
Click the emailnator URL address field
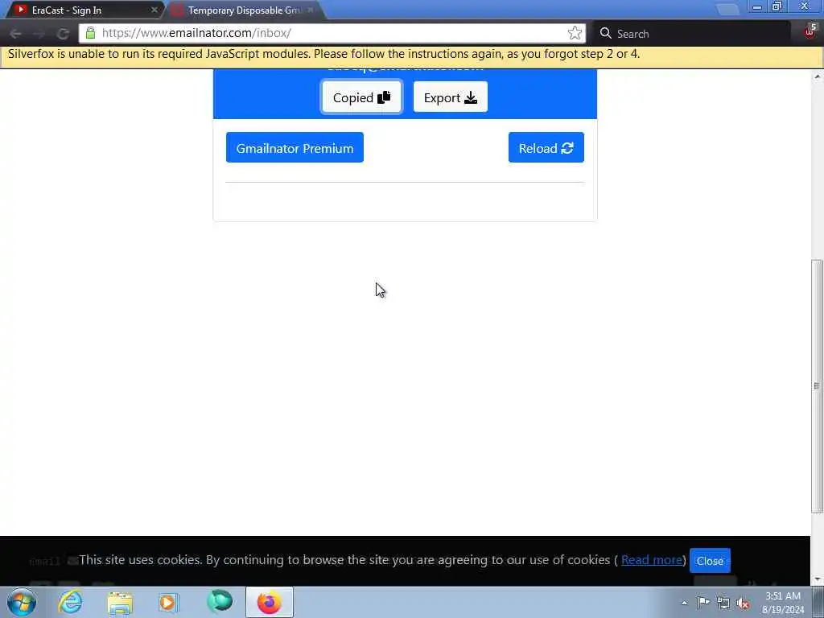click(x=331, y=33)
